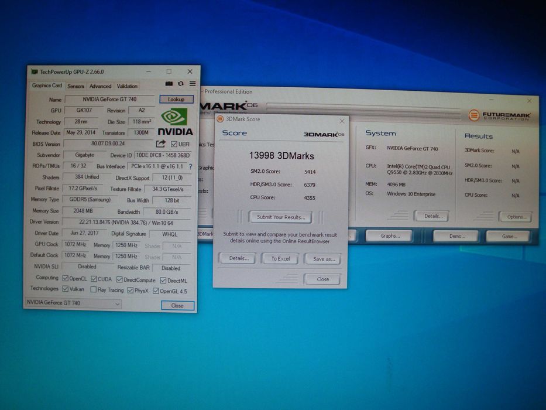This screenshot has width=546, height=410.
Task: Click the 3DMark06 logo in Score dialog
Action: point(324,134)
